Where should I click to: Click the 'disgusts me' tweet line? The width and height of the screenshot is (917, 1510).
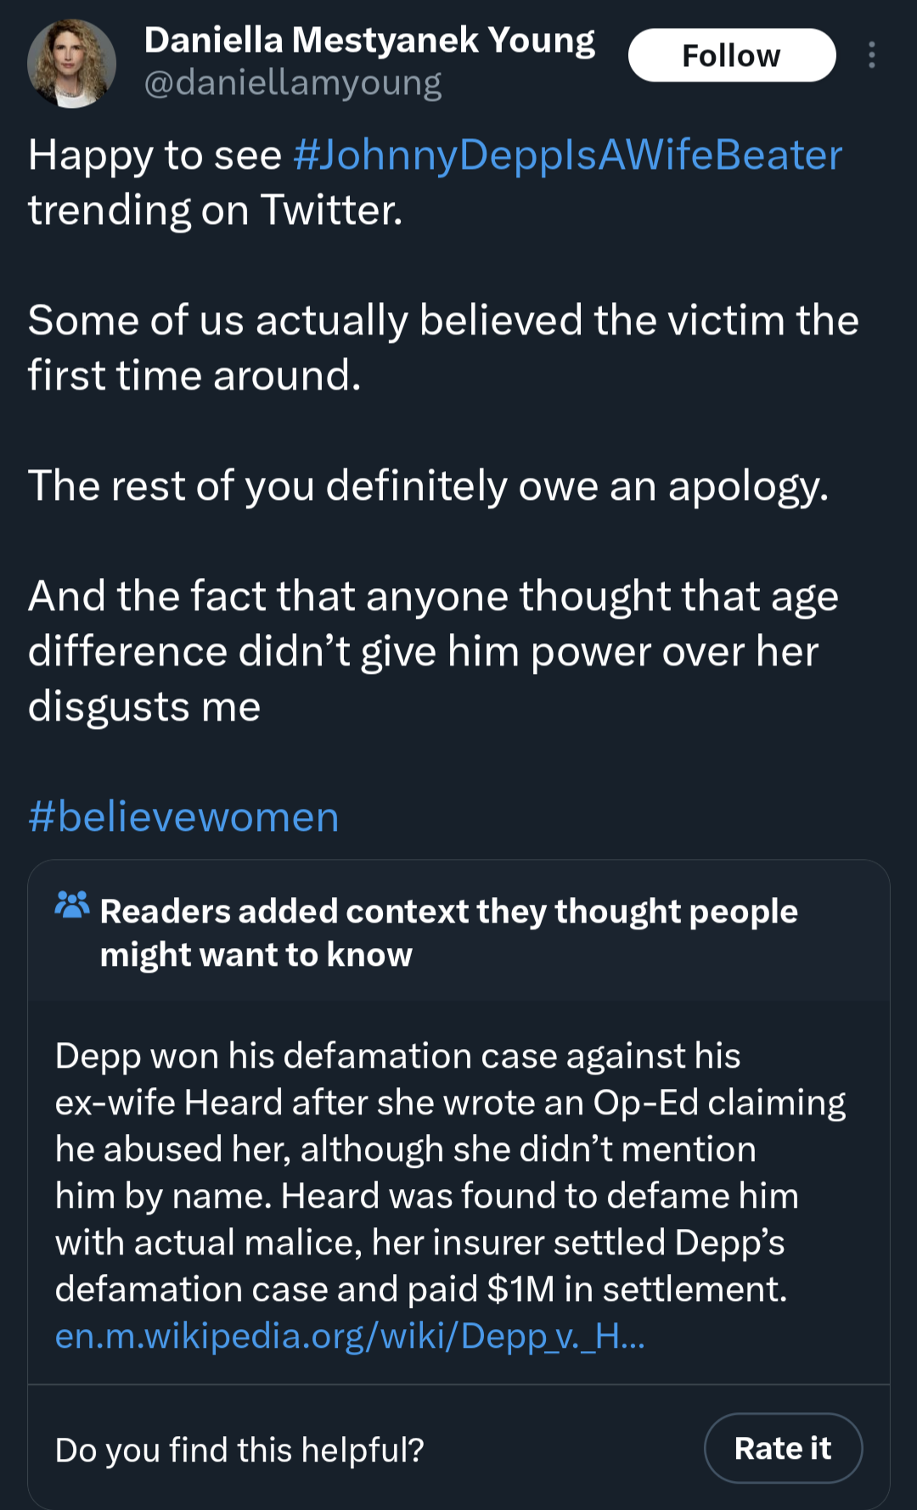[144, 707]
